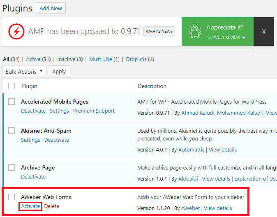Click the Appreciate it? banner text
This screenshot has width=277, height=217.
[225, 27]
